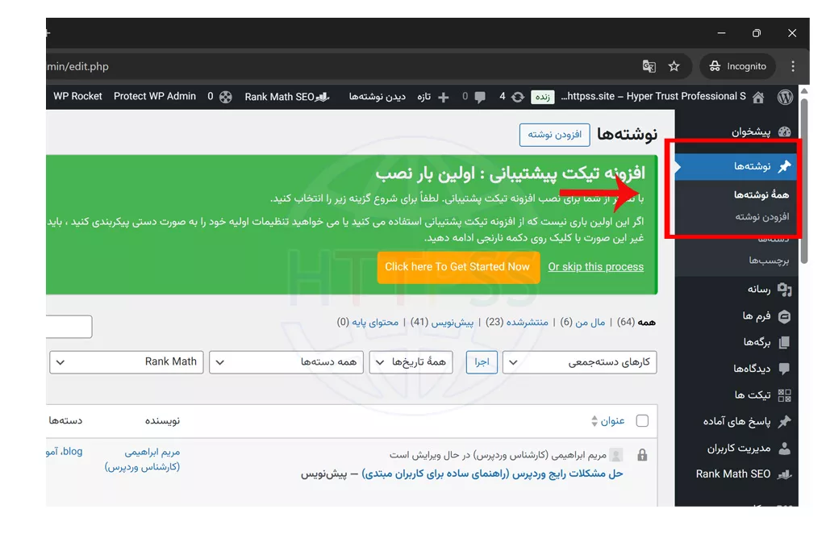Click the translate page icon in address bar
826x551 pixels.
coord(649,66)
